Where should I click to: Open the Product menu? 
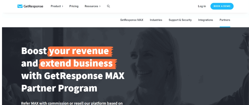click(x=56, y=6)
